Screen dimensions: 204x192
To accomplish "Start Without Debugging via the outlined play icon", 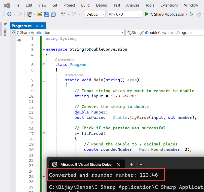I will (192, 14).
